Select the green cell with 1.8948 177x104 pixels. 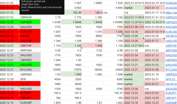point(92,22)
